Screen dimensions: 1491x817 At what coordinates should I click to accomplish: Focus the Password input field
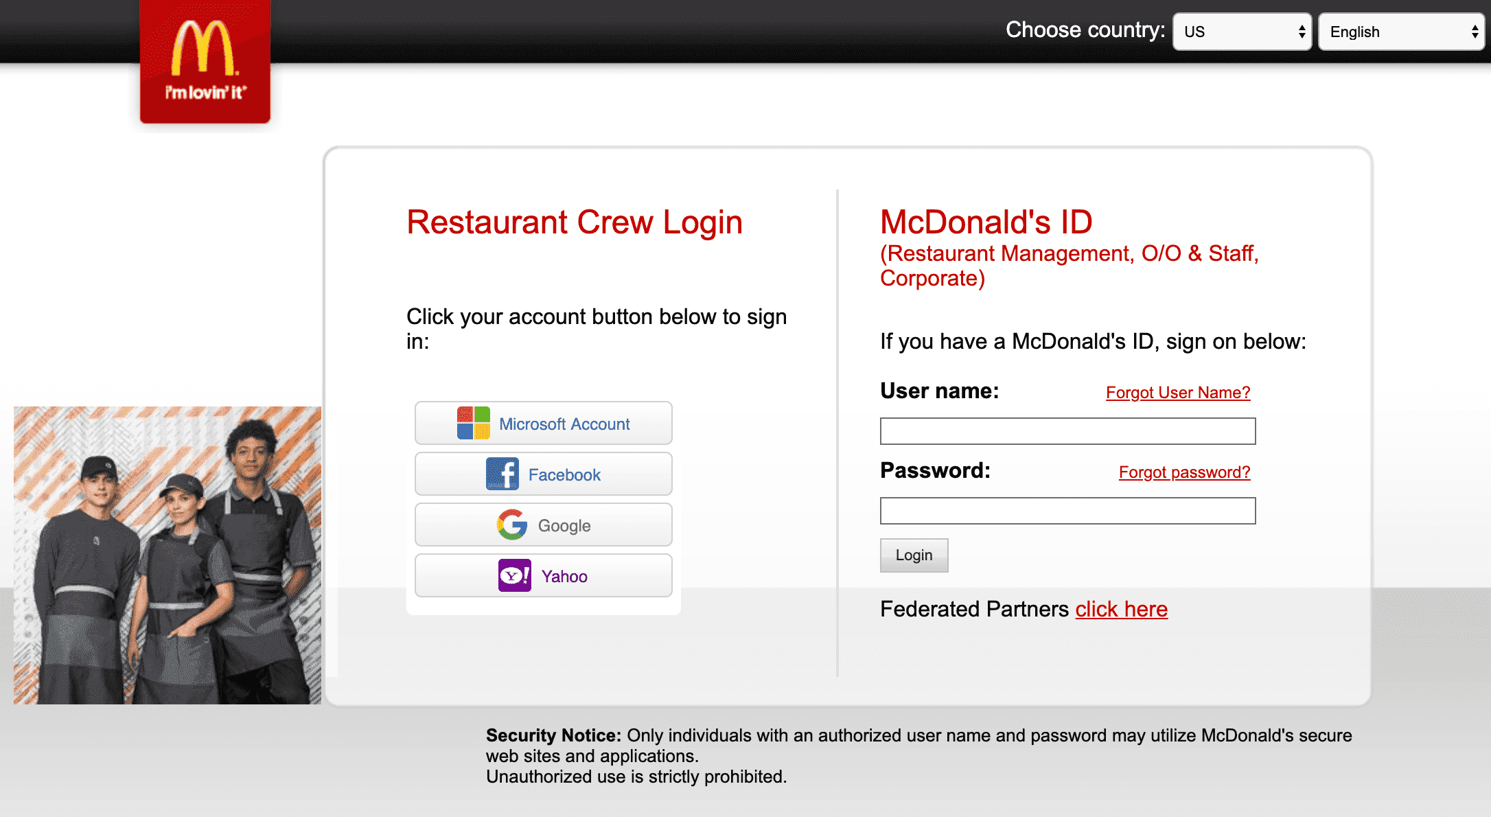tap(1068, 511)
